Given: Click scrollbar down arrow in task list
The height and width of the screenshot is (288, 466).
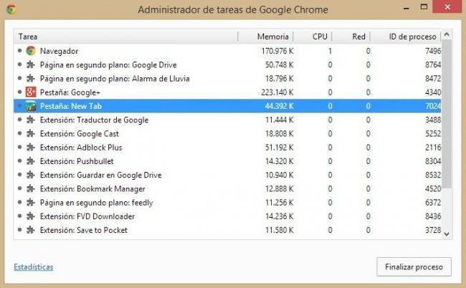Looking at the screenshot, I should (447, 234).
